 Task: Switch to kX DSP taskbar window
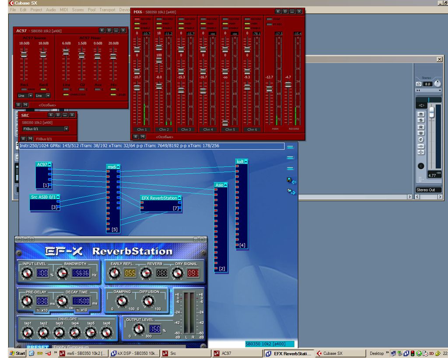tap(135, 353)
